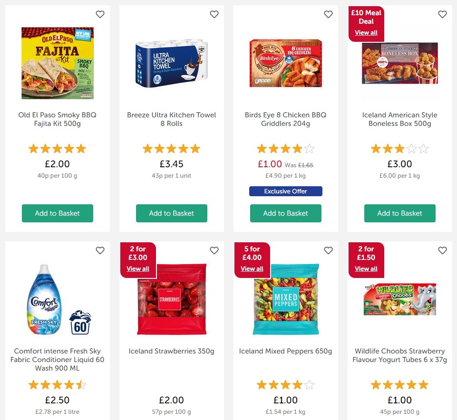Image resolution: width=457 pixels, height=420 pixels.
Task: Click View all under 5 for £4.00 offer
Action: [x=252, y=268]
